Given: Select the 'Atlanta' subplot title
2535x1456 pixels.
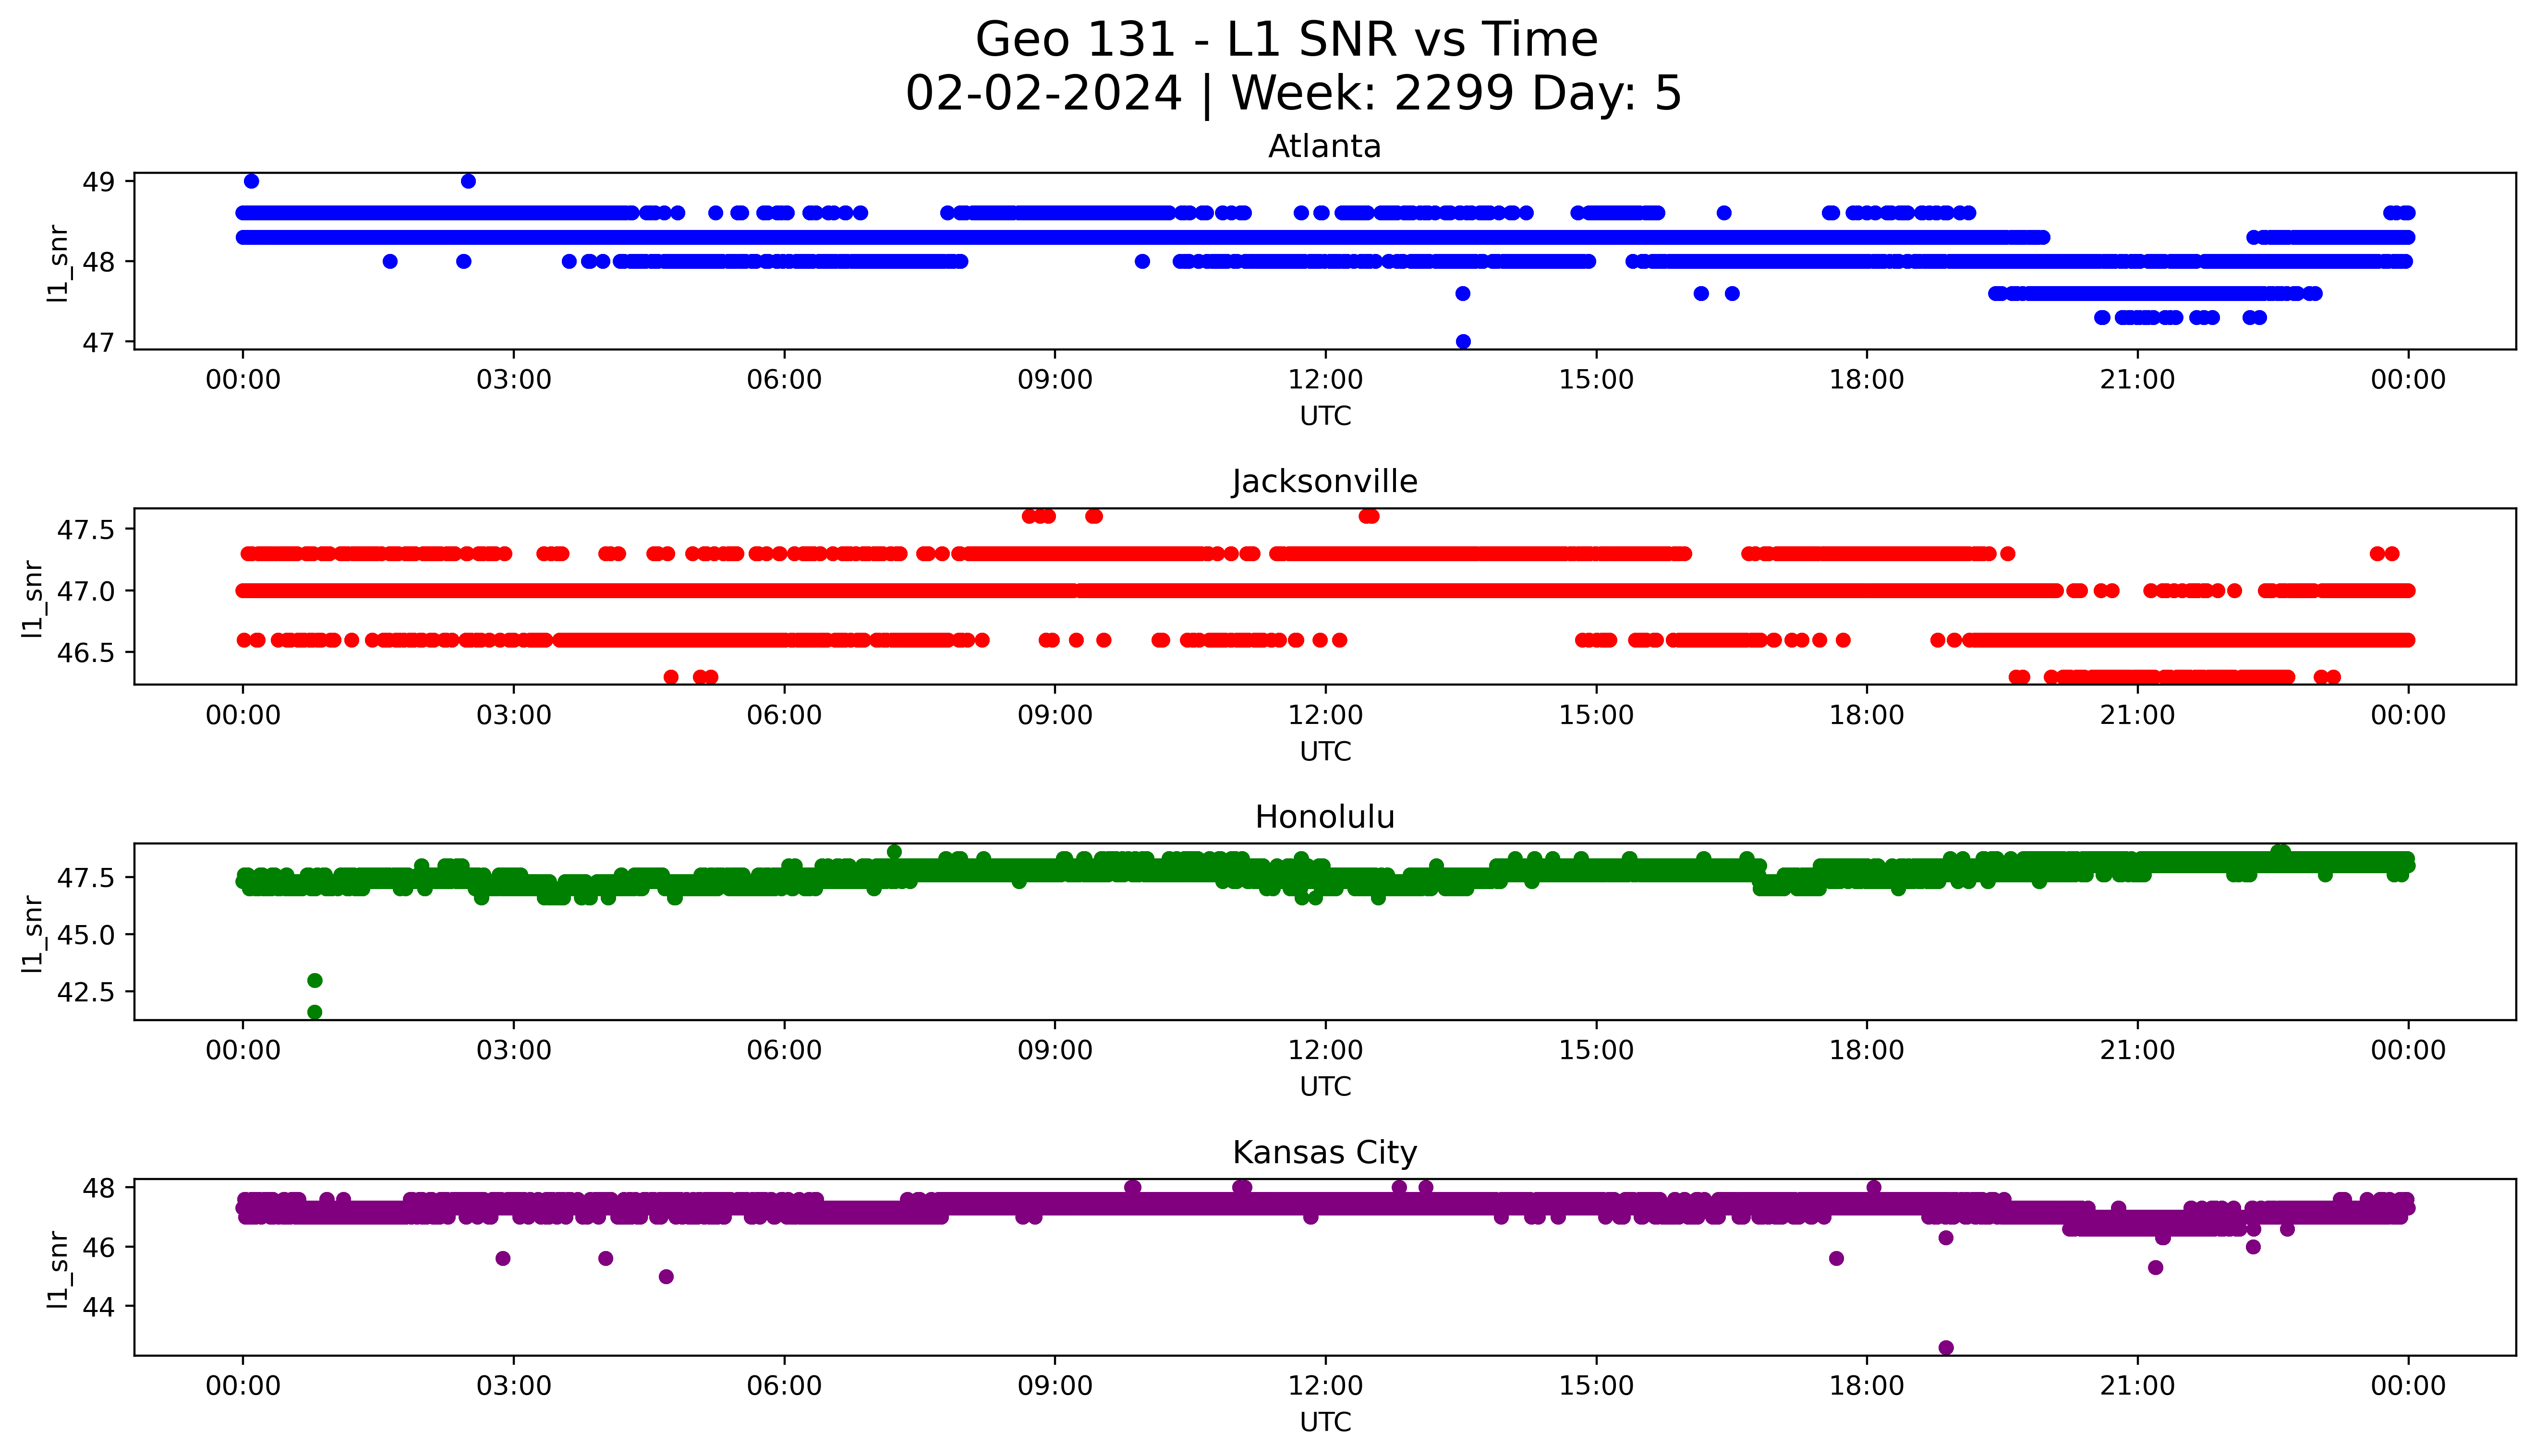Looking at the screenshot, I should click(x=1324, y=147).
